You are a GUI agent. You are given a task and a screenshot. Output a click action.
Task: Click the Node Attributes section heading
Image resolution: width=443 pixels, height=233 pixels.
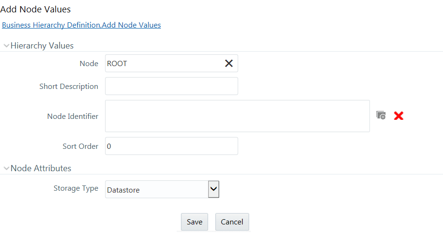[x=41, y=168]
